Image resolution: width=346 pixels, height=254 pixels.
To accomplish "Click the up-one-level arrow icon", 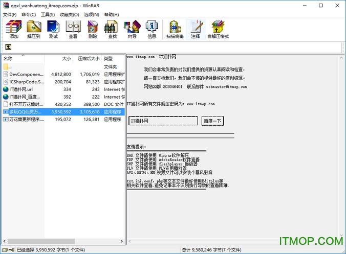I will pos(8,47).
